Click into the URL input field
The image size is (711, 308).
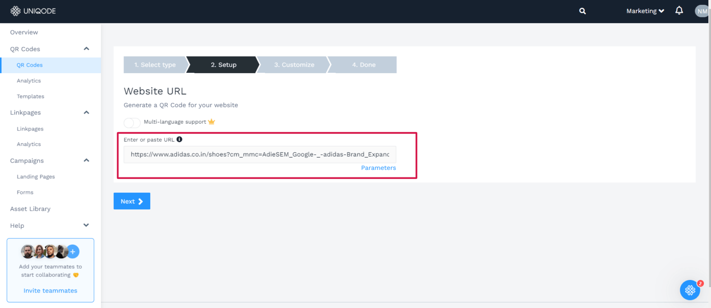(x=260, y=154)
